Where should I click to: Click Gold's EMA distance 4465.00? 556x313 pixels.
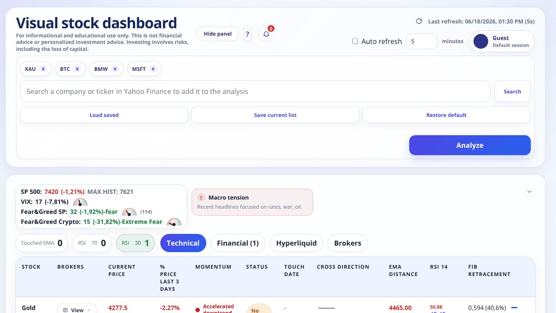(400, 308)
